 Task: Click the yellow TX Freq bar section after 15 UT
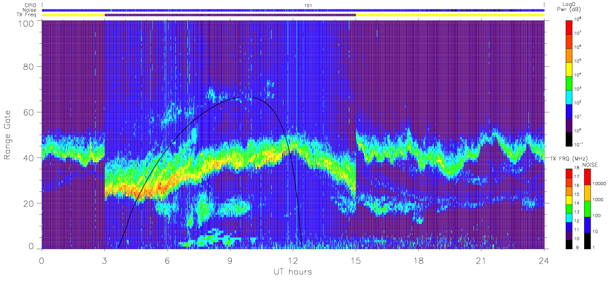point(450,15)
